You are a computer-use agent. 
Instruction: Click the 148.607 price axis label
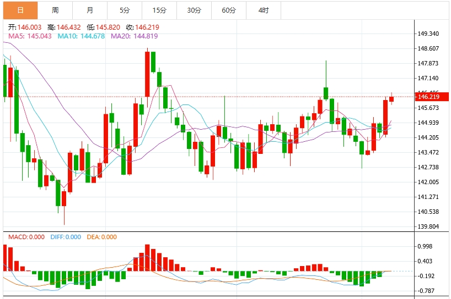coord(428,48)
